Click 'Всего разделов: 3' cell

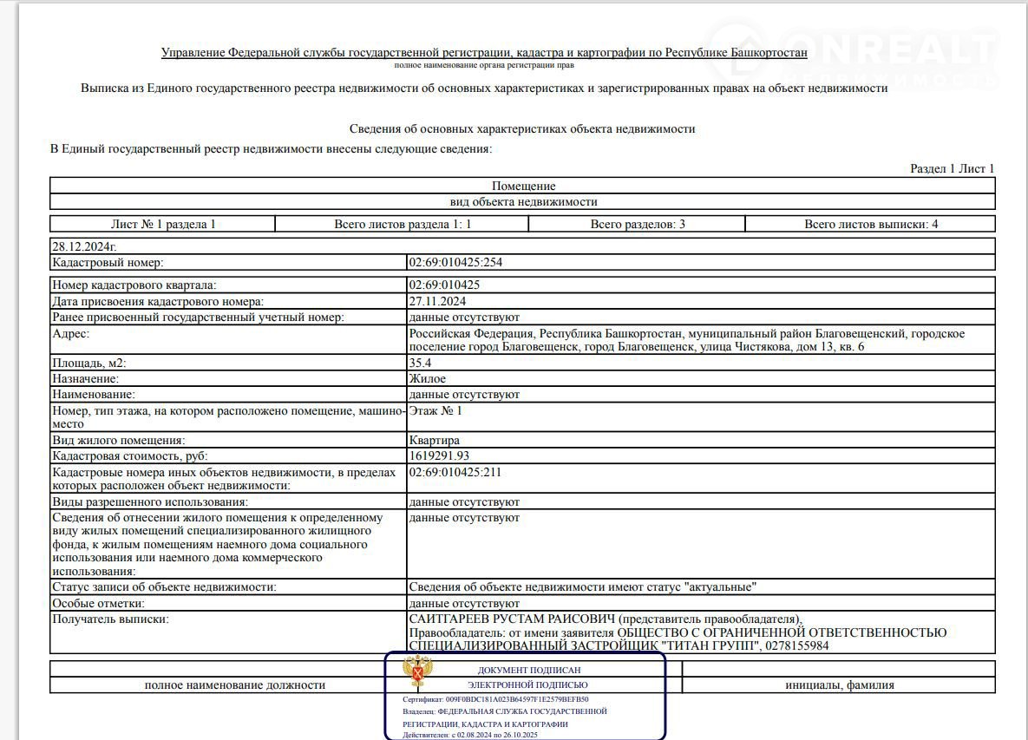click(x=638, y=224)
